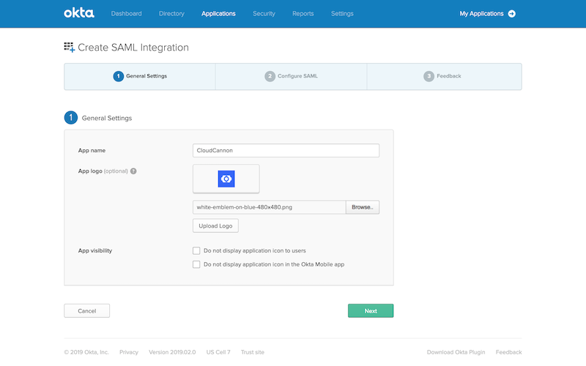Click US Cell 7 in footer

coord(218,352)
